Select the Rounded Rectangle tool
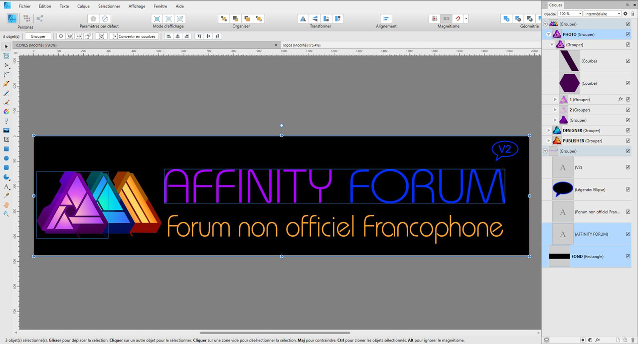 (6, 168)
